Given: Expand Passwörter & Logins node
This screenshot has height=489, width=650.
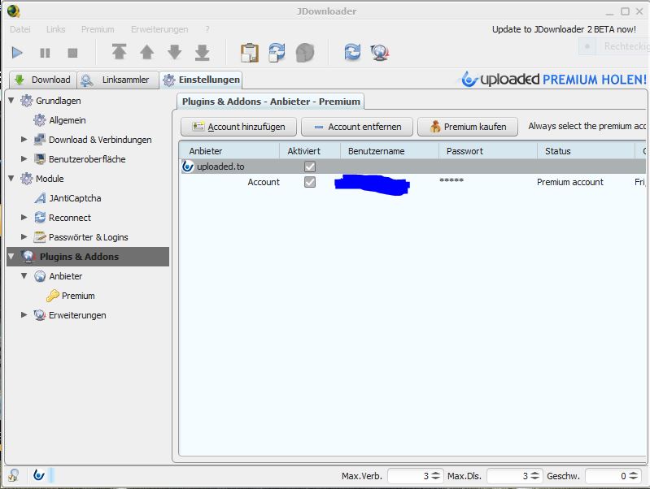Looking at the screenshot, I should coord(24,237).
